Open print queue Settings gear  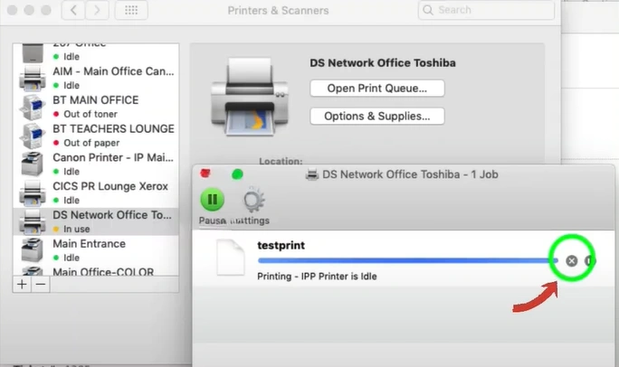pyautogui.click(x=251, y=200)
